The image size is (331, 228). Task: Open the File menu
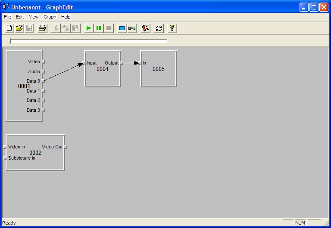point(7,17)
